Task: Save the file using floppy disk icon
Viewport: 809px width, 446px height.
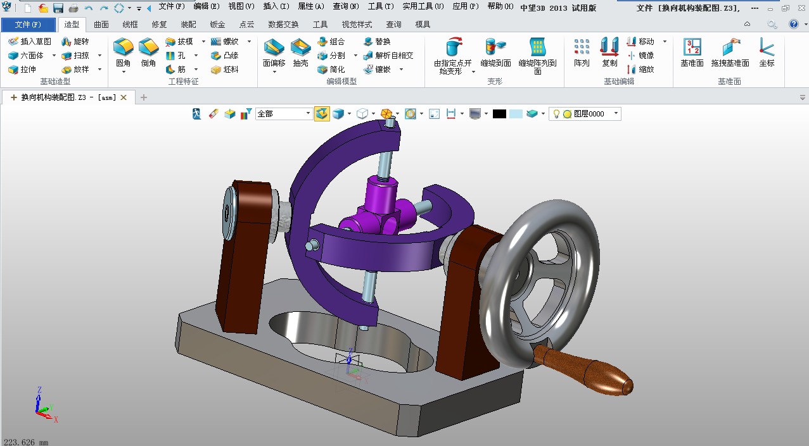Action: coord(58,8)
